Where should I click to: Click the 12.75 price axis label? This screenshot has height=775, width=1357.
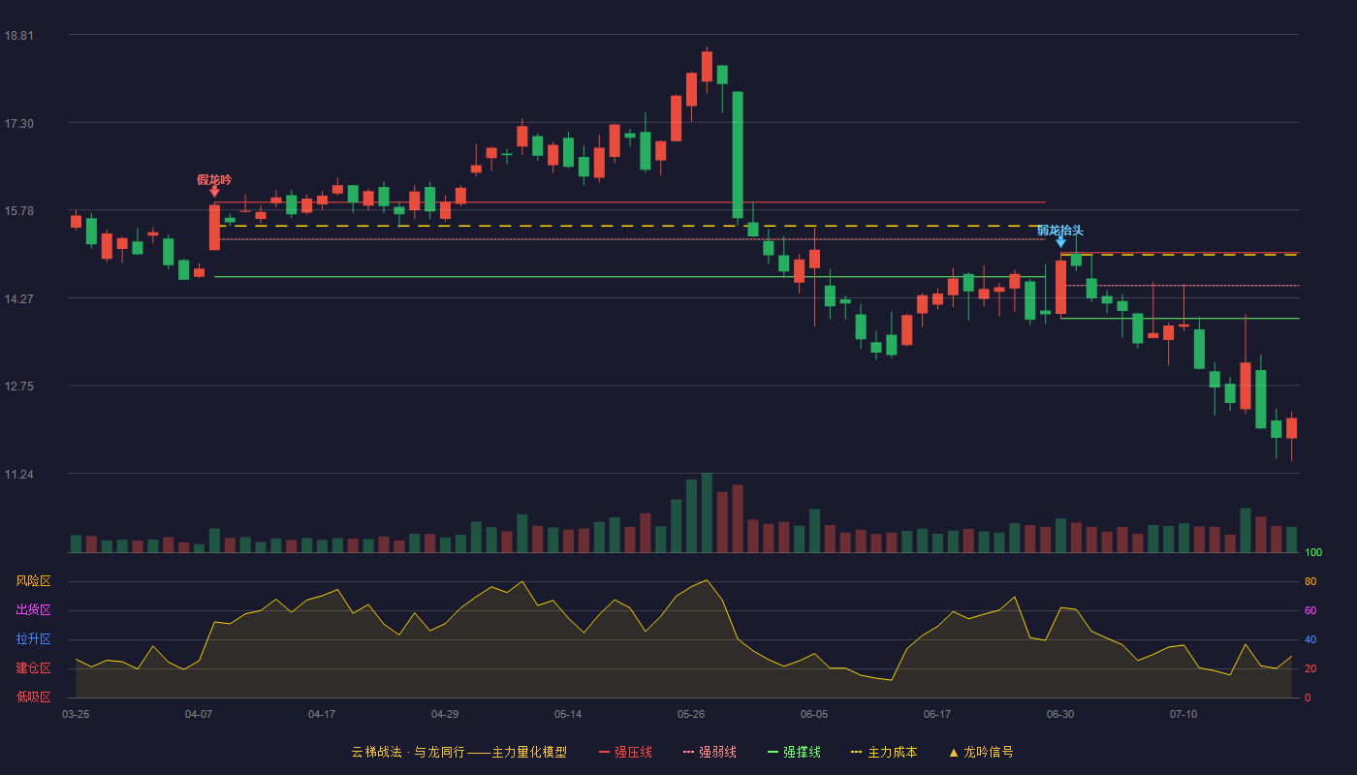point(18,387)
